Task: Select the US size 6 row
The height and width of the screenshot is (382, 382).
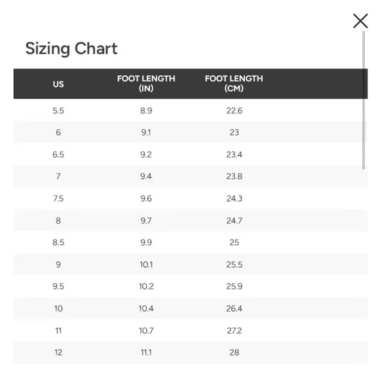Action: point(190,132)
